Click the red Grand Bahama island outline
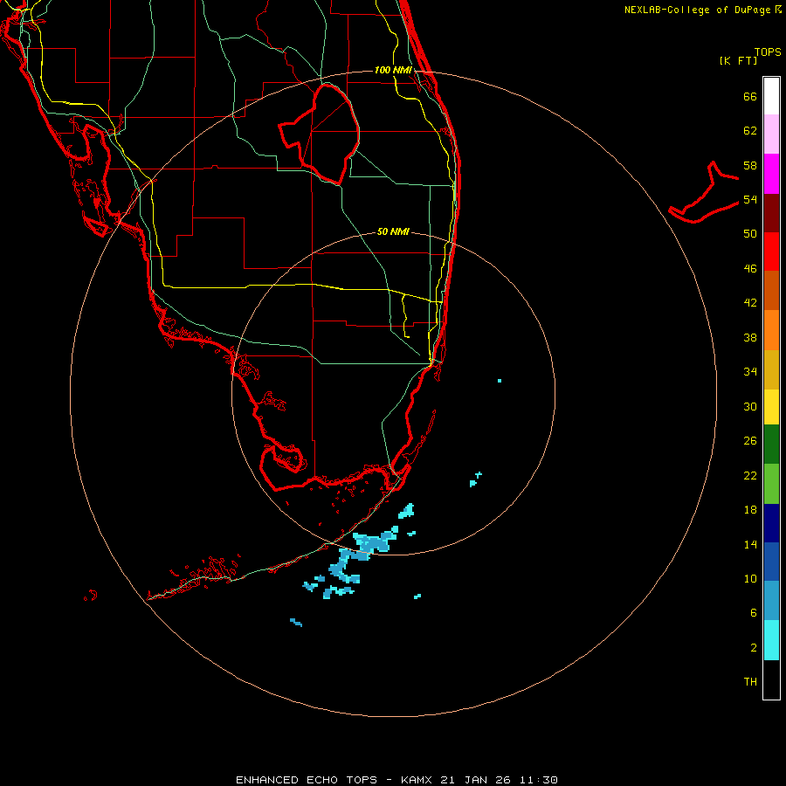The height and width of the screenshot is (786, 786). (704, 192)
